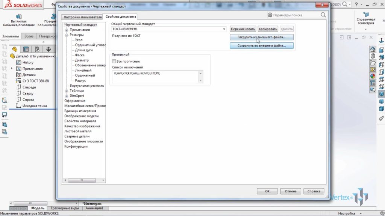Select Оформление in the options tree
The width and height of the screenshot is (385, 216).
click(75, 101)
